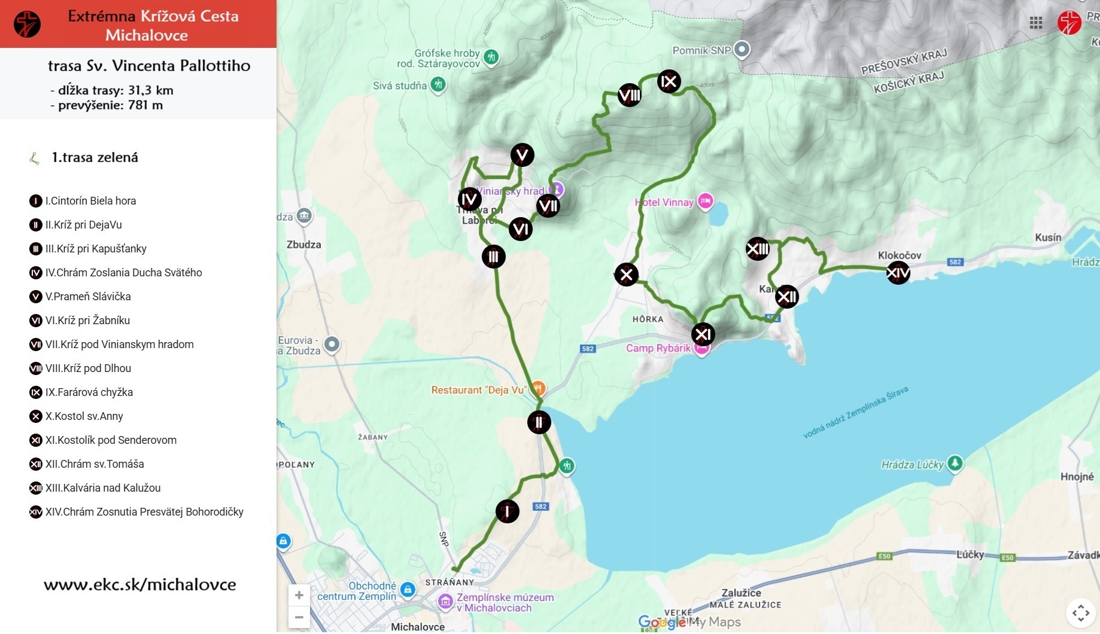This screenshot has width=1100, height=634.
Task: Open the www.ekc.sk/michalovce link
Action: point(140,584)
